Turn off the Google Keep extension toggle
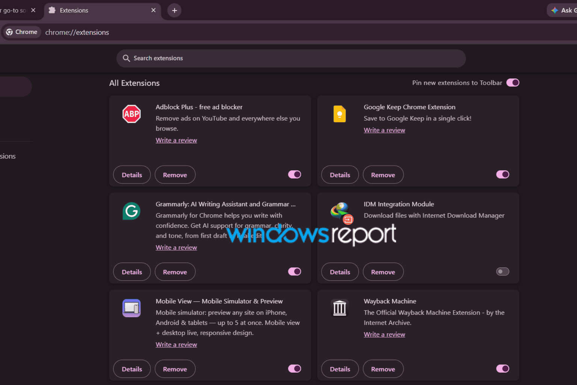 (503, 174)
